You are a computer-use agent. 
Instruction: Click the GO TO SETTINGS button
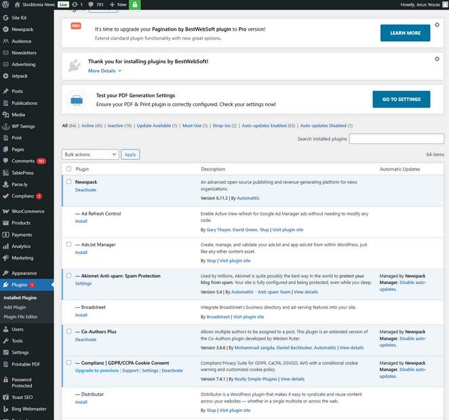click(401, 99)
